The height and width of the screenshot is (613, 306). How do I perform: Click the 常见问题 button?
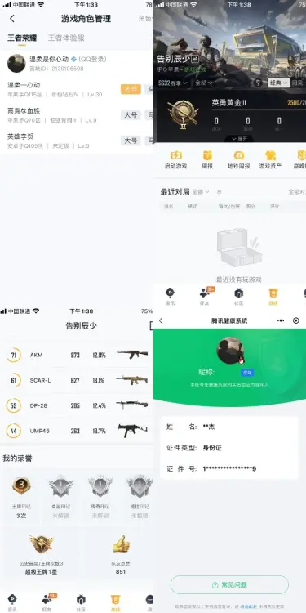[x=229, y=585]
